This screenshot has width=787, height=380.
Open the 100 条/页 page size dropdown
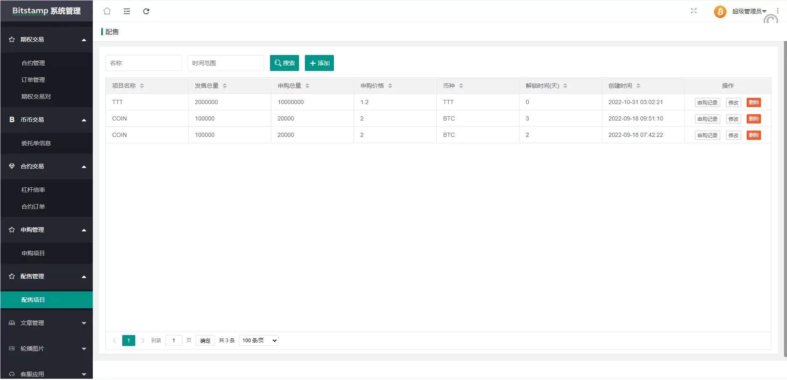(259, 341)
